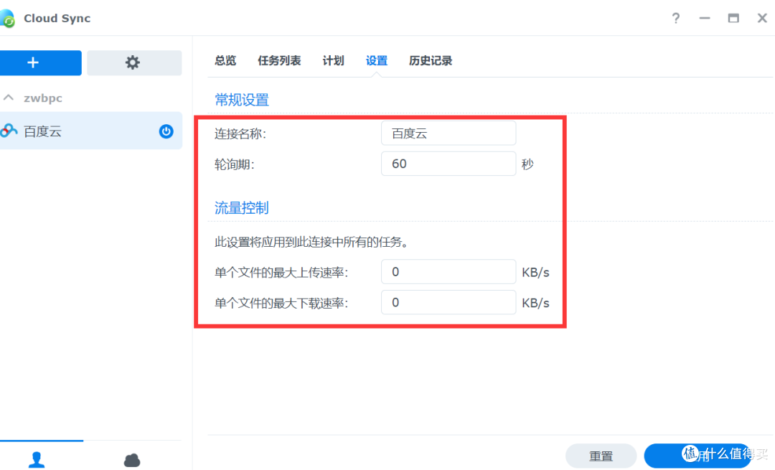The width and height of the screenshot is (775, 470).
Task: Minimize the Cloud Sync window
Action: point(705,18)
